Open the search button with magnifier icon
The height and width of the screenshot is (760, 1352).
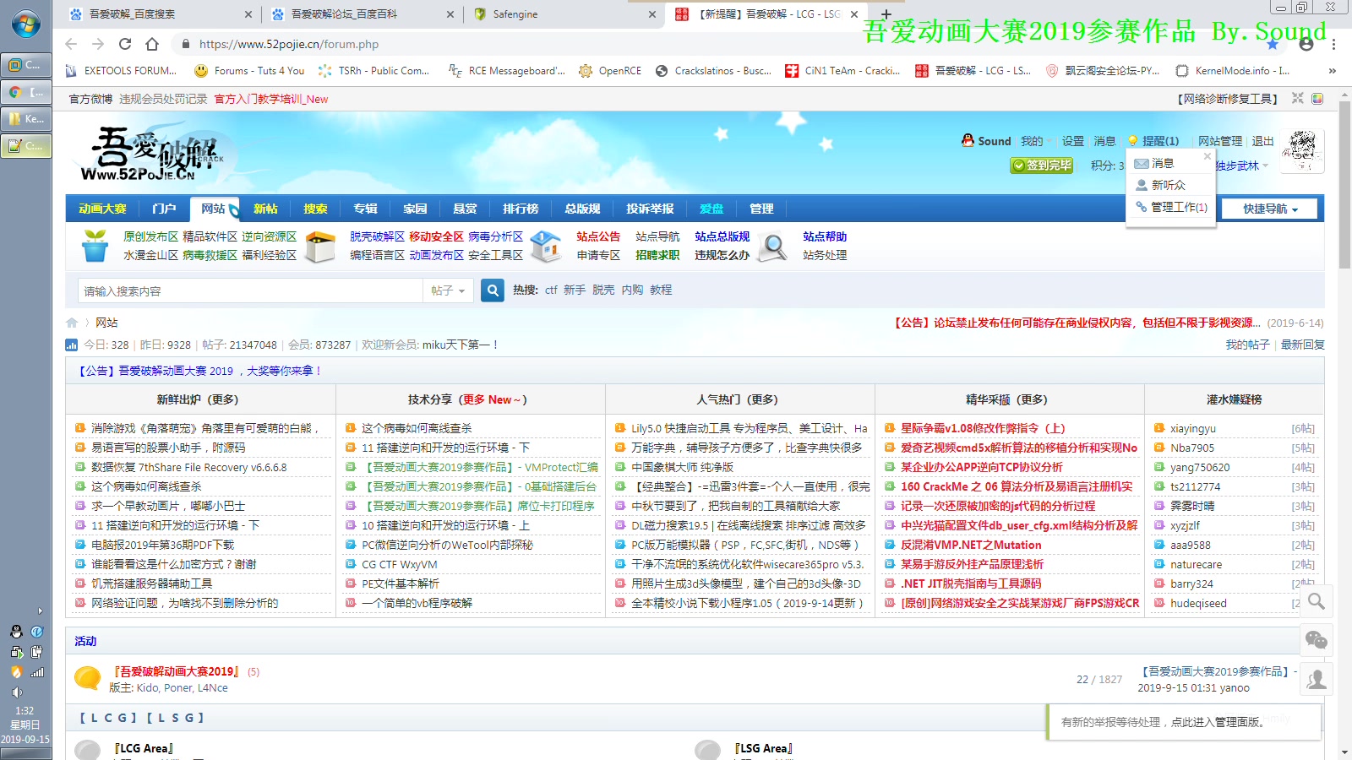(492, 290)
